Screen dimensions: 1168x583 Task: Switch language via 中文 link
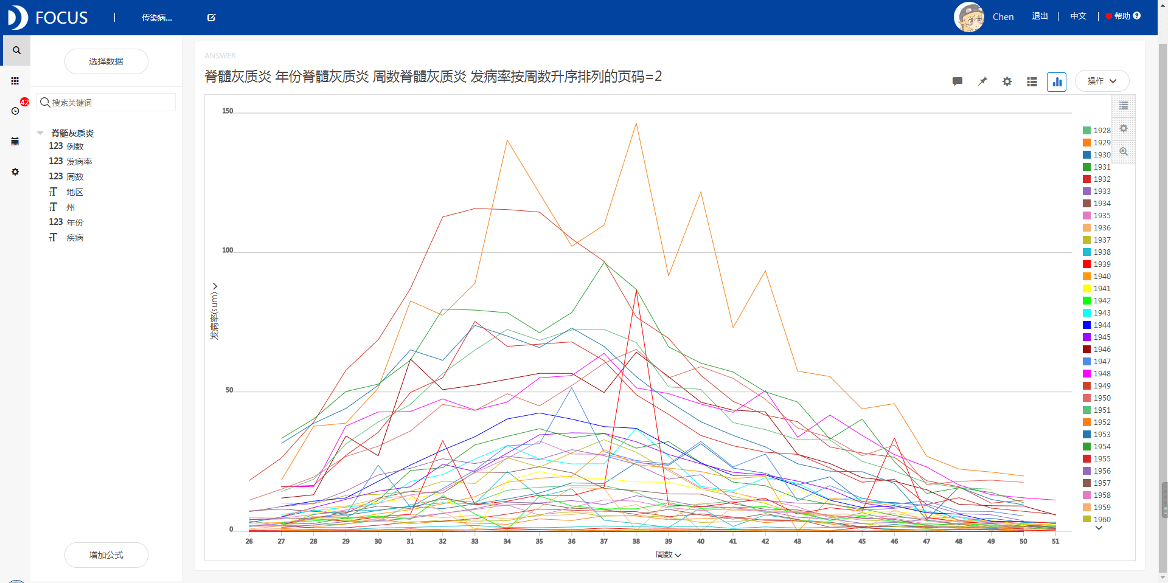(x=1078, y=16)
